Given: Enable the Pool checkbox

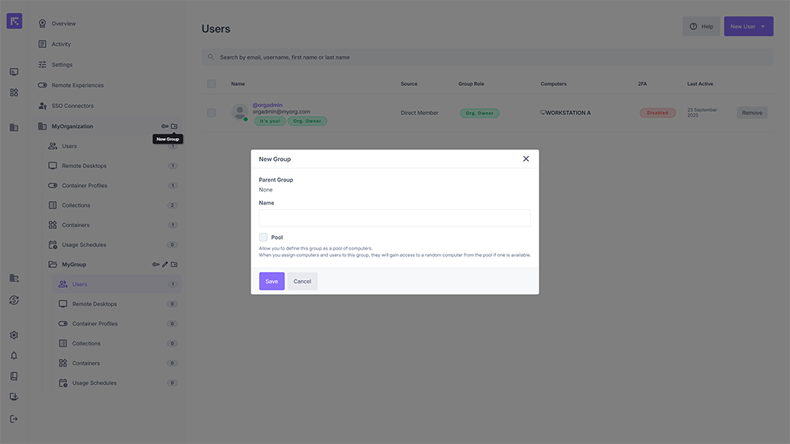Looking at the screenshot, I should [263, 237].
